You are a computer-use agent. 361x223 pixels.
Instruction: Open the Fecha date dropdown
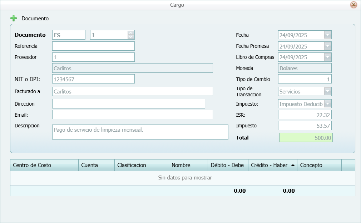(x=327, y=35)
